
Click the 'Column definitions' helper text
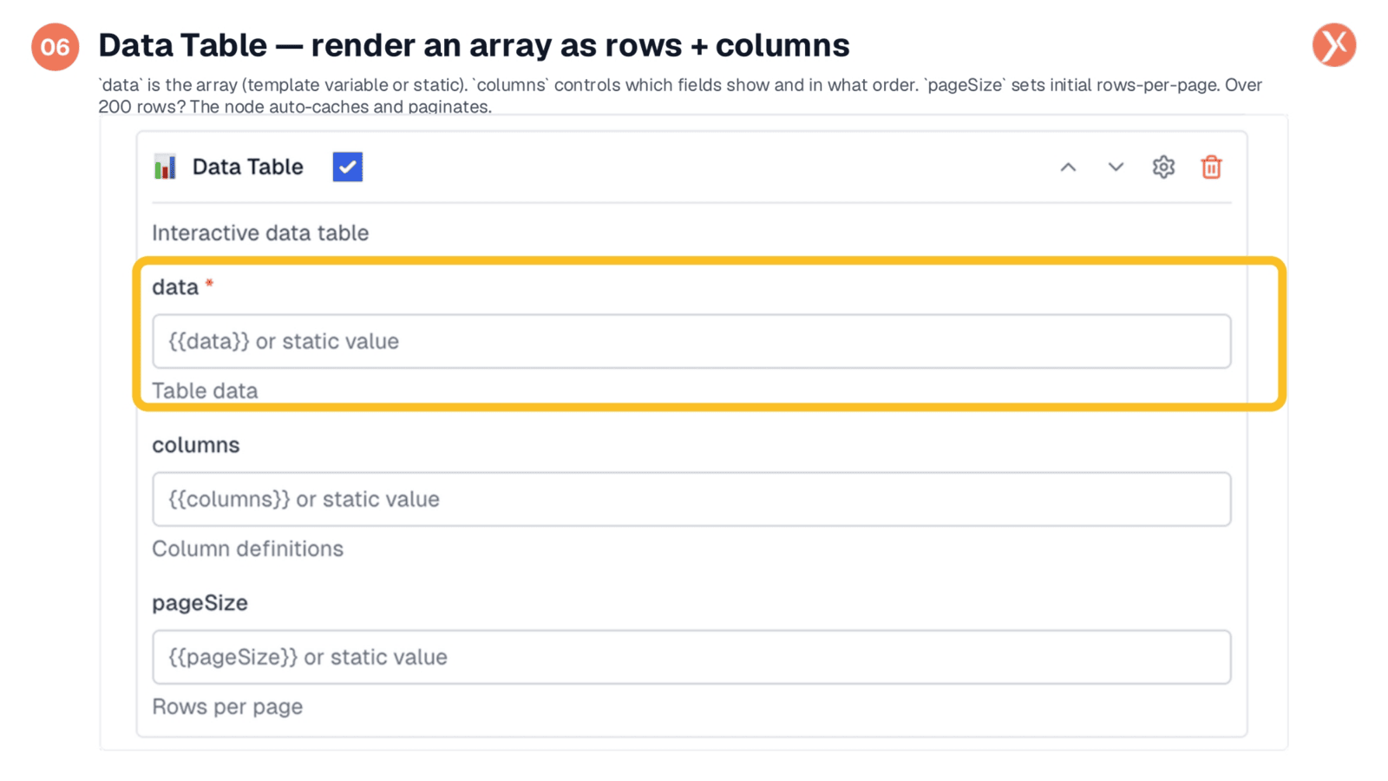click(x=248, y=548)
